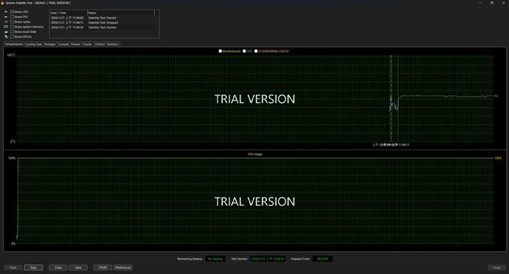Image resolution: width=509 pixels, height=274 pixels.
Task: Switch to the Cooling Fans tab
Action: tap(33, 44)
